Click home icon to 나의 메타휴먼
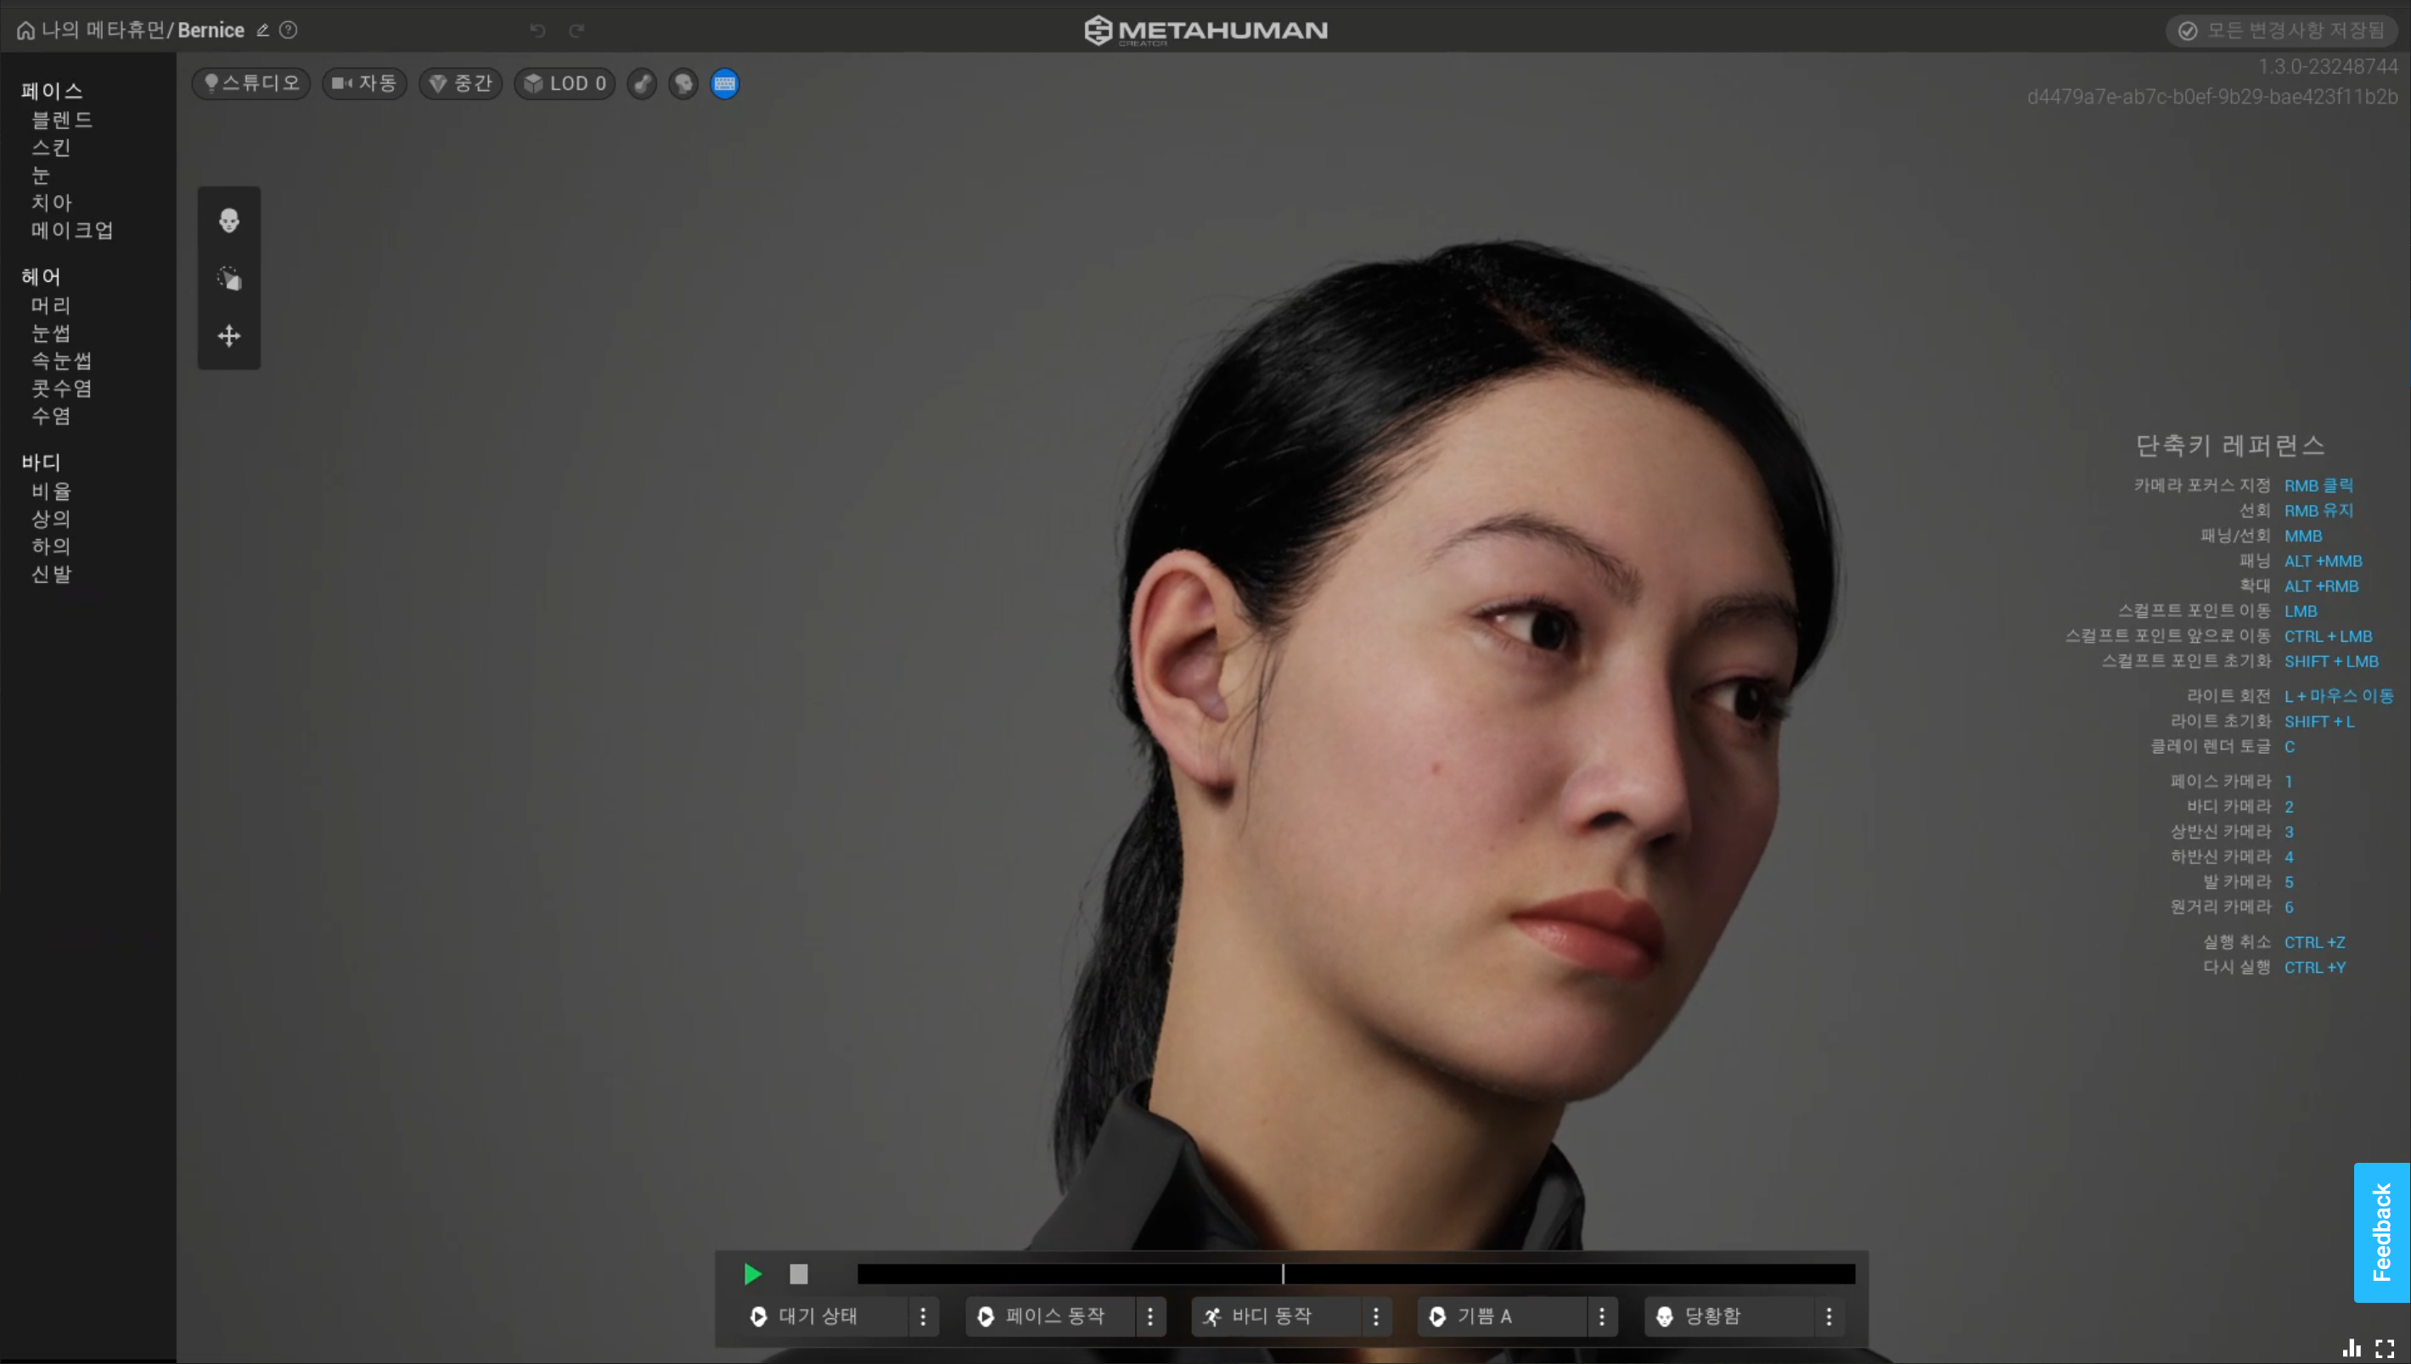 (x=25, y=30)
